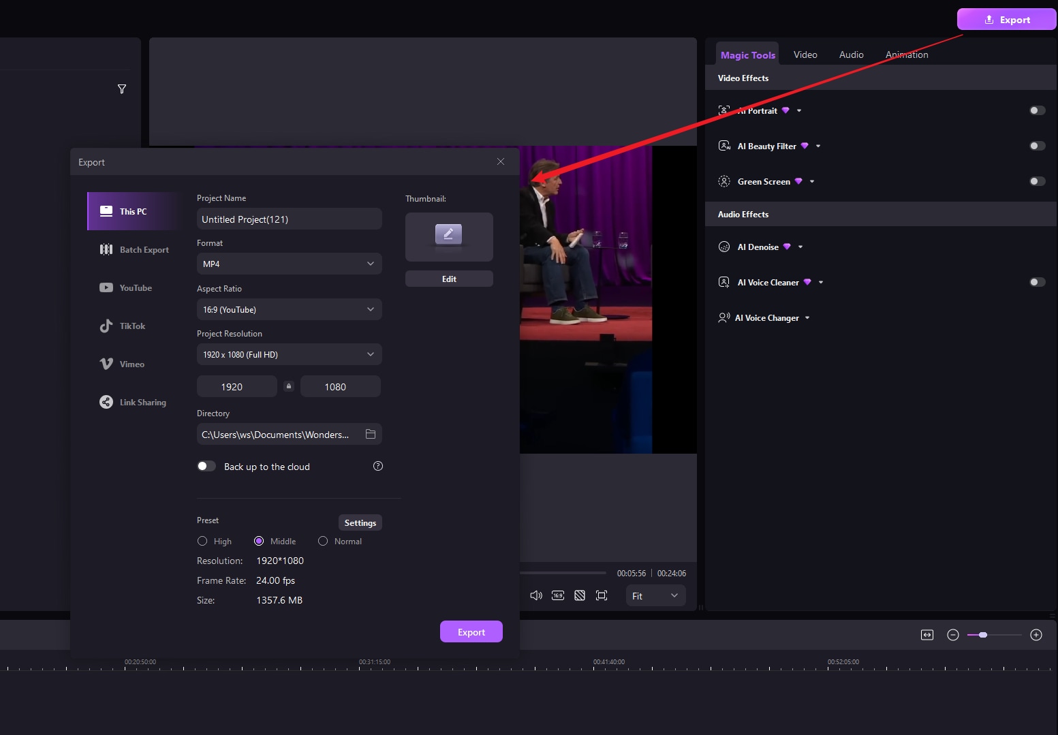The height and width of the screenshot is (735, 1058).
Task: Expand the AI Voice Cleaner options arrow
Action: (x=821, y=282)
